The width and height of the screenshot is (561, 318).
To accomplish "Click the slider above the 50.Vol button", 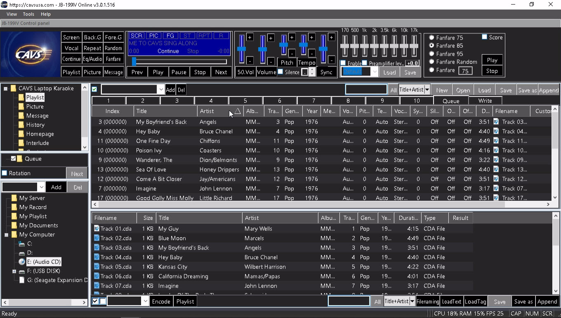I will [242, 49].
